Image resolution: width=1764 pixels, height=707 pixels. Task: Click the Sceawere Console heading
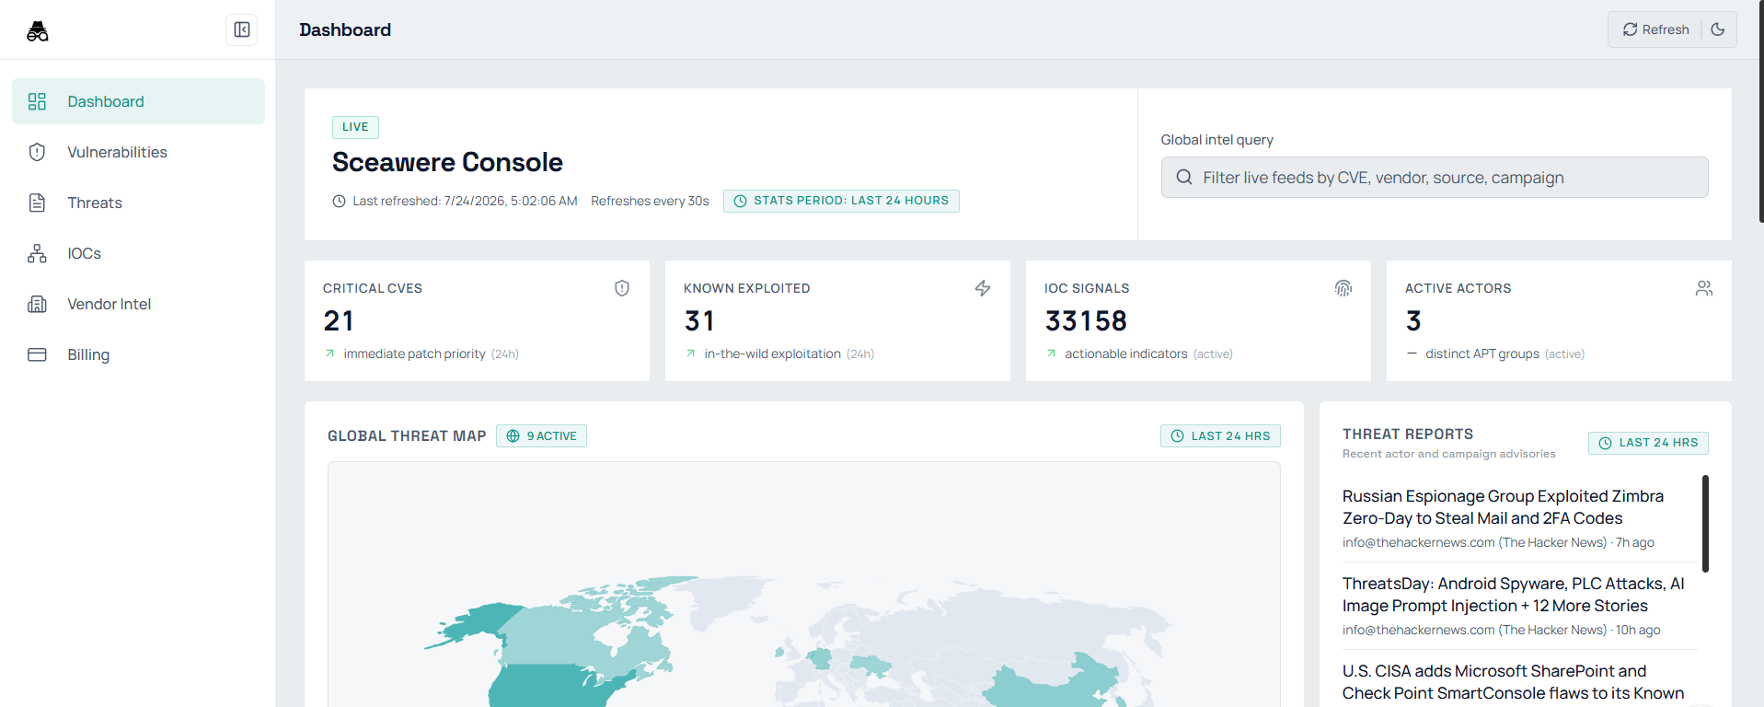(447, 162)
